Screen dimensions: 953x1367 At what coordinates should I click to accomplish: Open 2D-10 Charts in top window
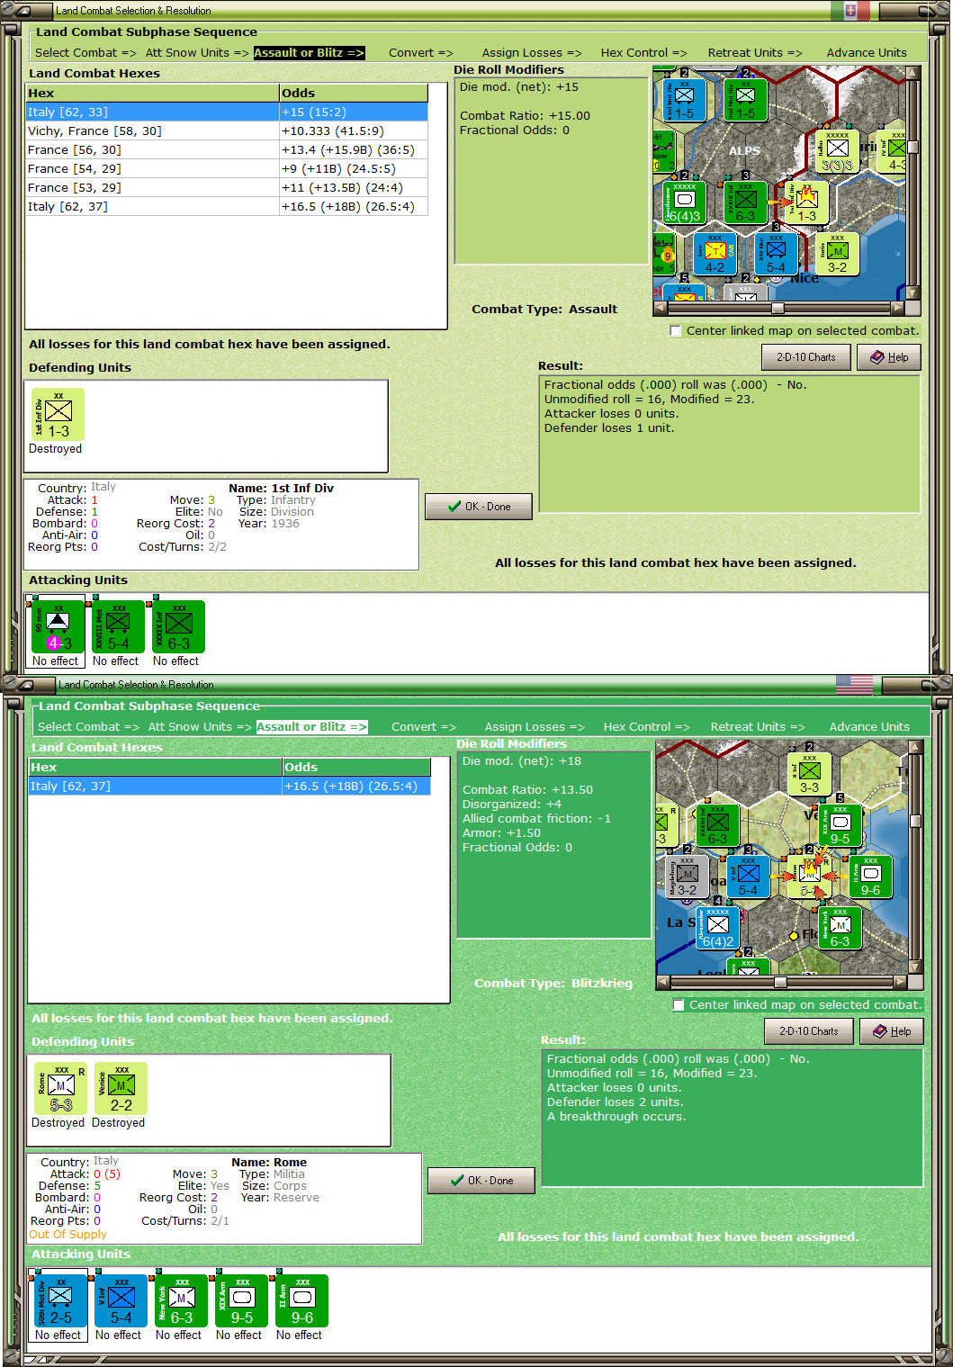coord(806,357)
